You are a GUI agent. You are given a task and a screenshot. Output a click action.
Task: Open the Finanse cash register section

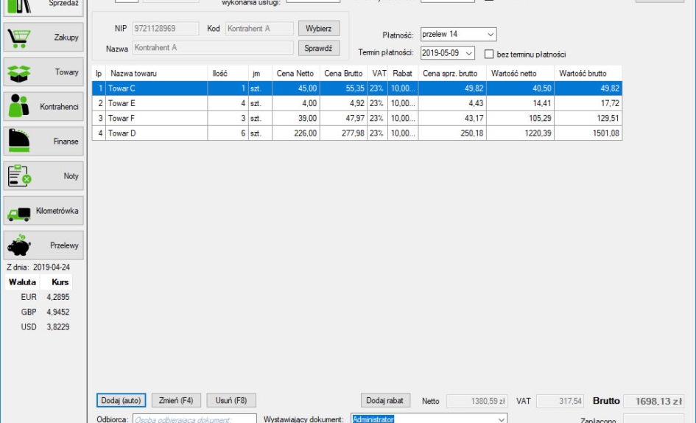pyautogui.click(x=43, y=141)
